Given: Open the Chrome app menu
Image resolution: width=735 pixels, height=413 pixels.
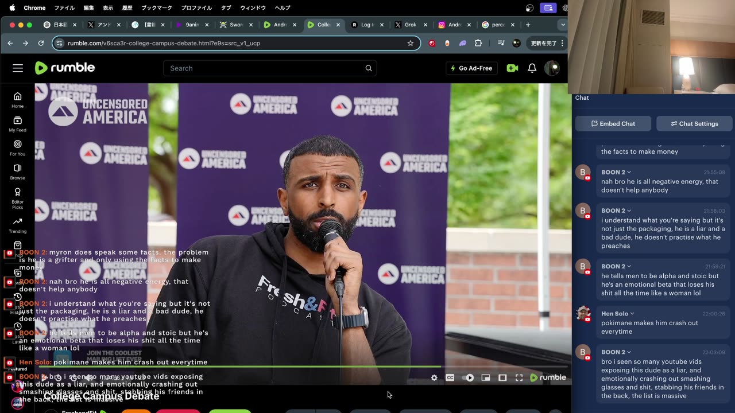Looking at the screenshot, I should click(x=34, y=8).
